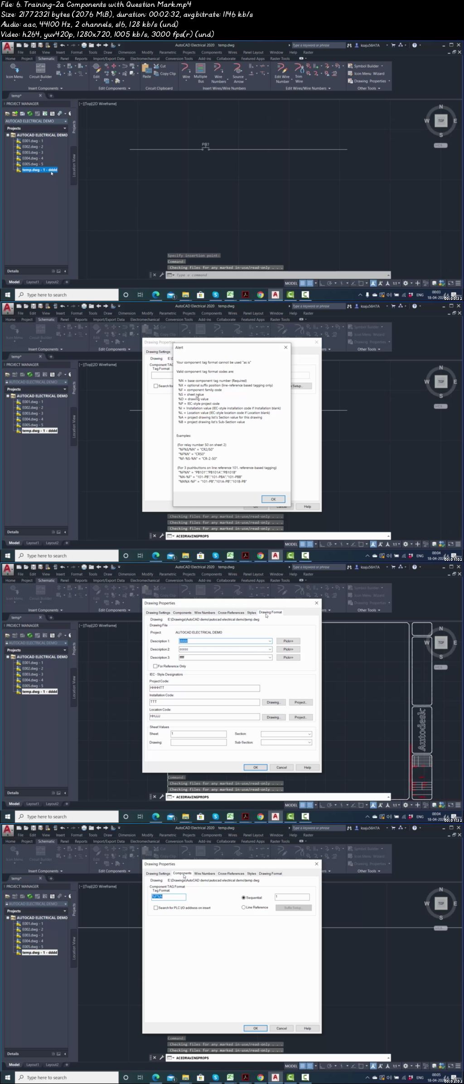Select the Wire tool in the undimmed ribbon
Viewport: 464px width, 1084px height.
tap(186, 71)
